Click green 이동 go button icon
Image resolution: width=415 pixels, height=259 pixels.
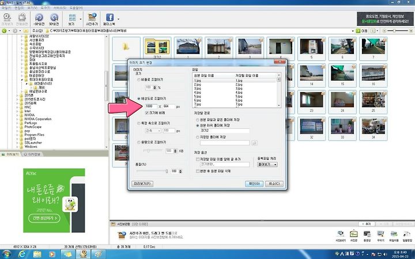click(358, 31)
